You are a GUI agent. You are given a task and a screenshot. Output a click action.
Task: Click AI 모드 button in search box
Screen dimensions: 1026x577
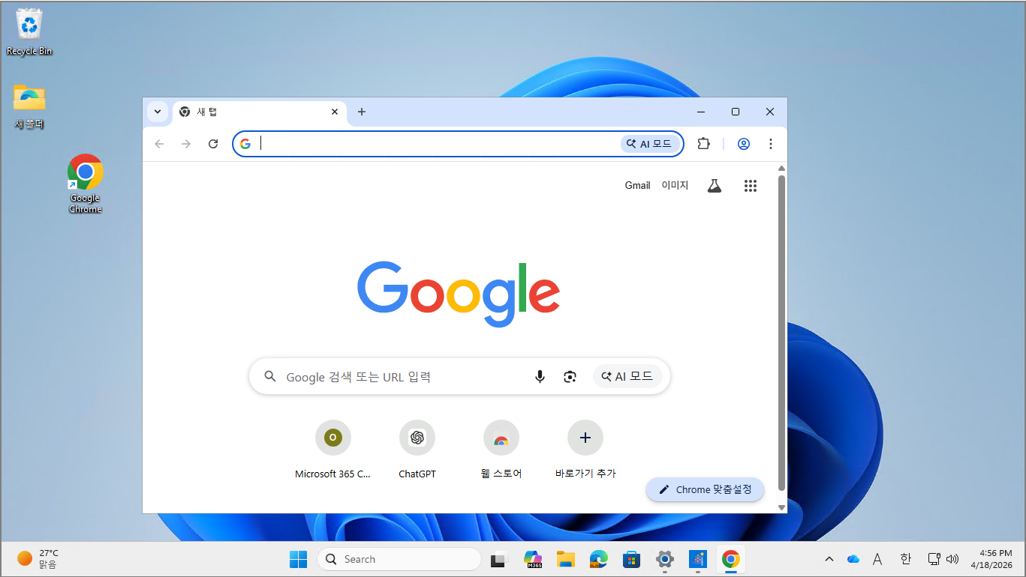627,377
